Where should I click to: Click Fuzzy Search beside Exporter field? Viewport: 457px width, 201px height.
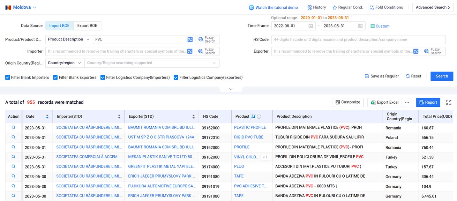pos(433,51)
